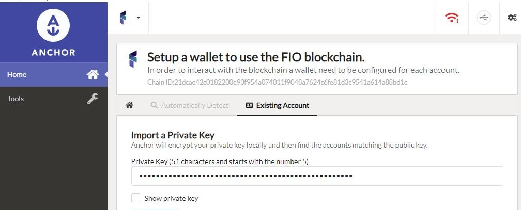Click the Chain ID text
521x210 pixels.
(277, 82)
